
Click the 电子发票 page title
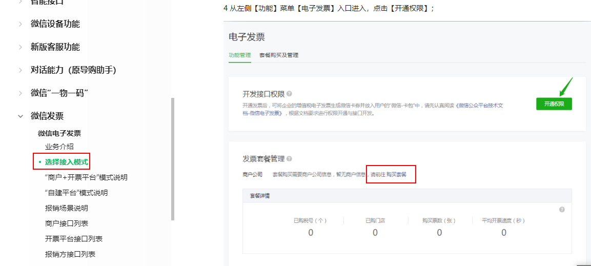point(247,37)
